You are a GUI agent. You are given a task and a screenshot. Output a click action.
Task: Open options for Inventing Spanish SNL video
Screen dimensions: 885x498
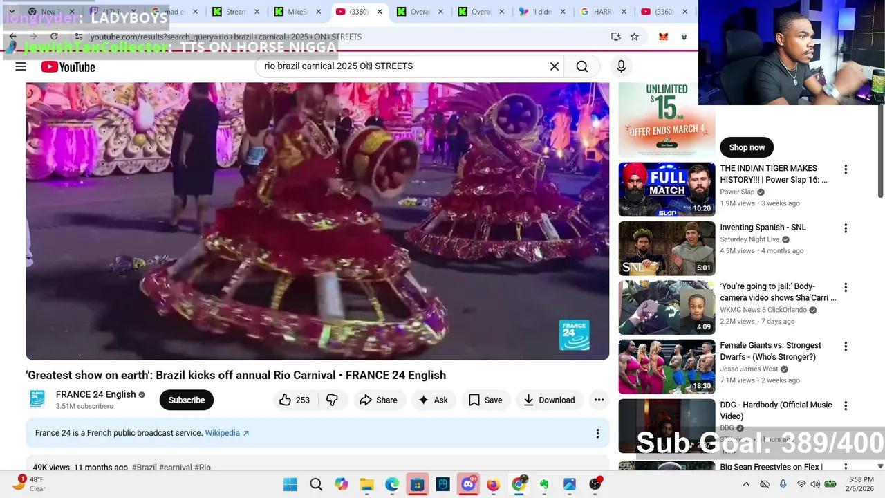coord(845,228)
